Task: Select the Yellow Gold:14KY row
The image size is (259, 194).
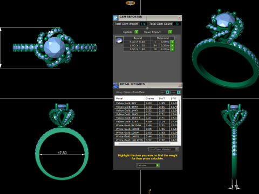Action: pos(146,110)
